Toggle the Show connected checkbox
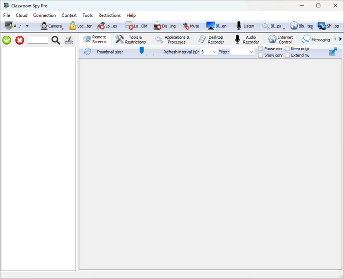344x279 pixels. tap(260, 55)
